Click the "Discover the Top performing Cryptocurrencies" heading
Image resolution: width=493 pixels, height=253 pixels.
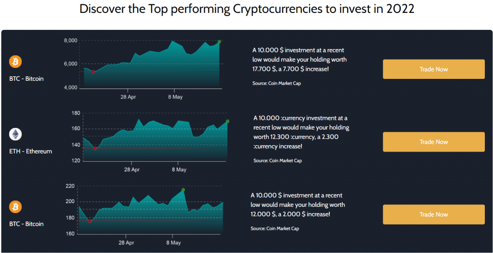(x=246, y=10)
